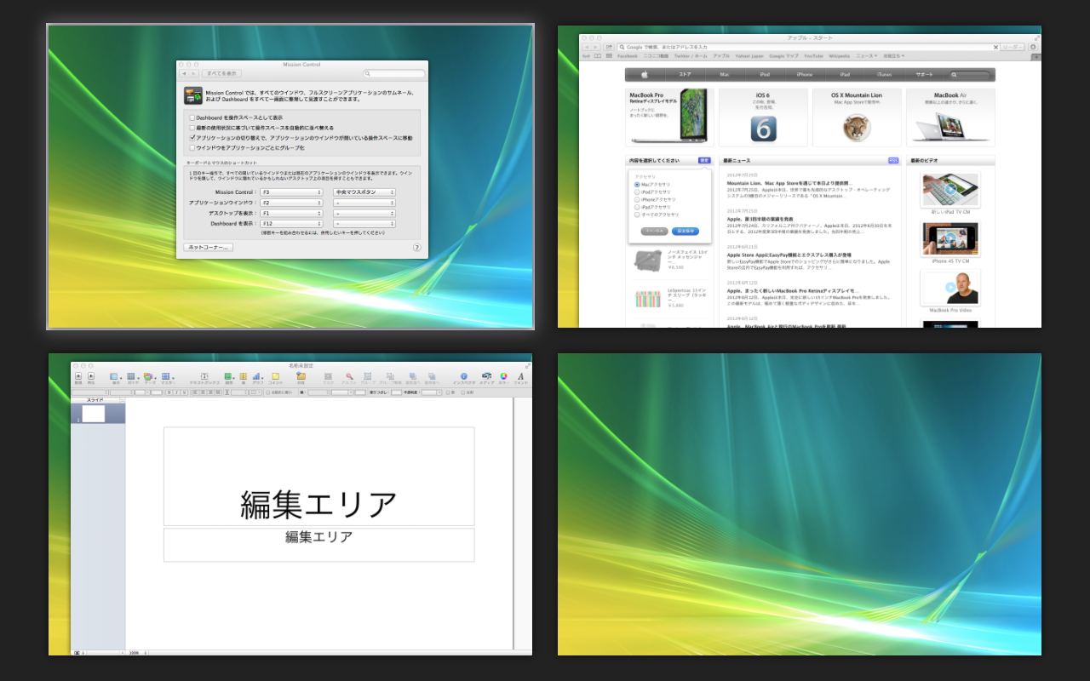Open the Mission Control F3 shortcut dropdown
The height and width of the screenshot is (681, 1090).
(x=291, y=192)
